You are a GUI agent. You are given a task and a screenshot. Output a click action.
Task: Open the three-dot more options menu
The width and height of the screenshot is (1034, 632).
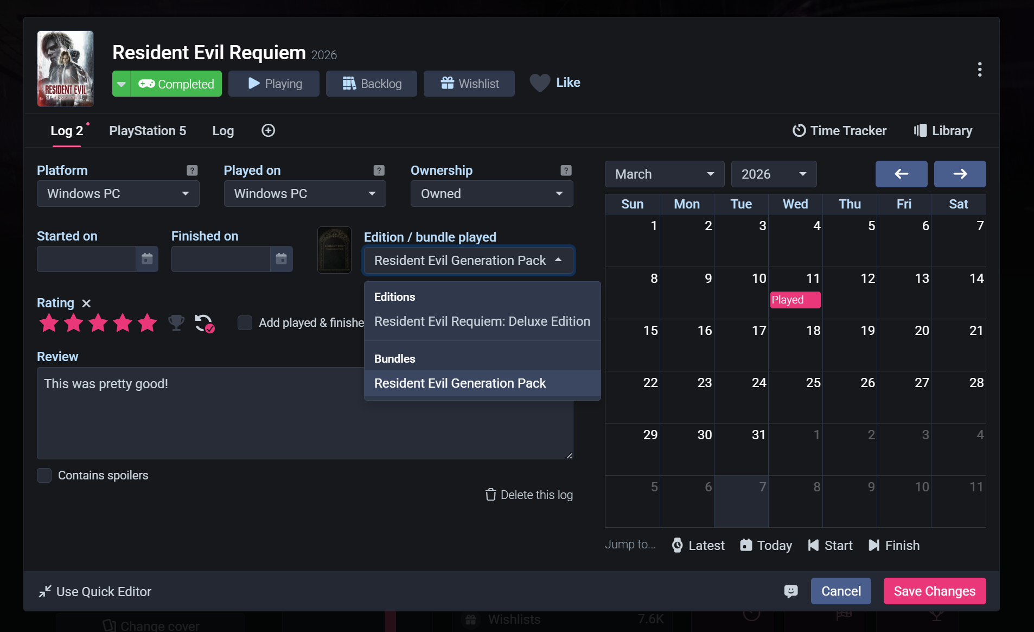click(x=979, y=69)
